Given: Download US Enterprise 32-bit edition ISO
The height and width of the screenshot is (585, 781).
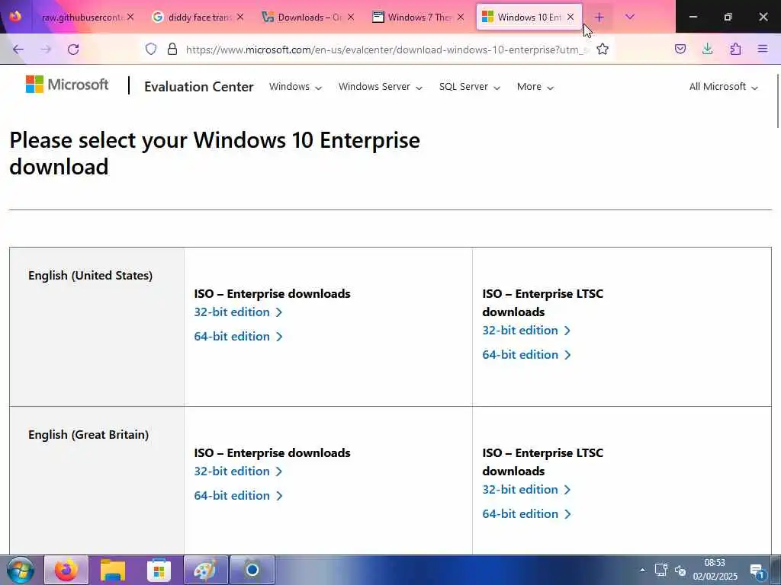Looking at the screenshot, I should (x=238, y=312).
